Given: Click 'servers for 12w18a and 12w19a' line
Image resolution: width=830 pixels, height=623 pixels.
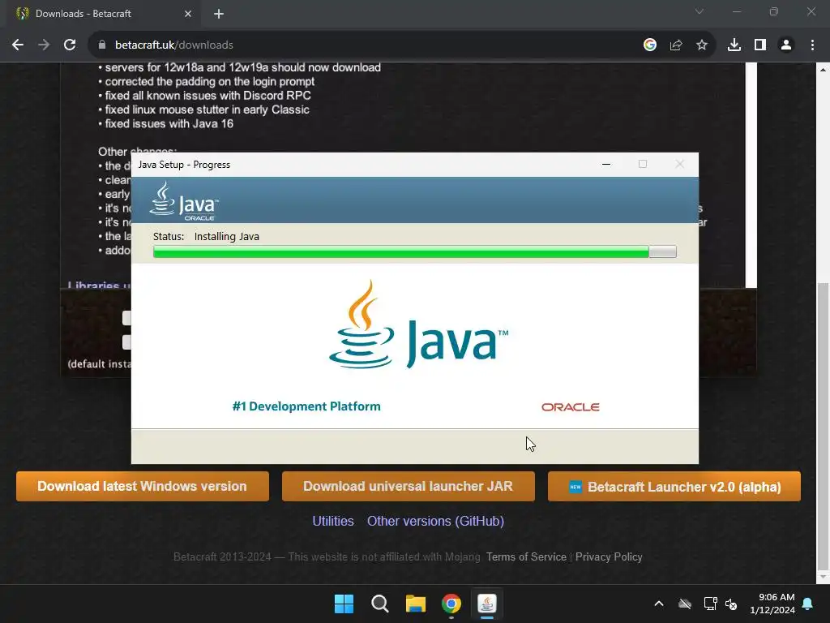Looking at the screenshot, I should [243, 68].
